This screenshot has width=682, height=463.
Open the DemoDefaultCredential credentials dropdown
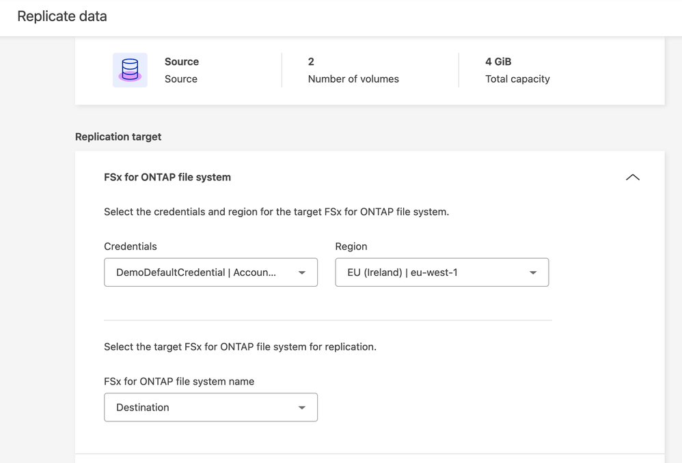pyautogui.click(x=197, y=272)
